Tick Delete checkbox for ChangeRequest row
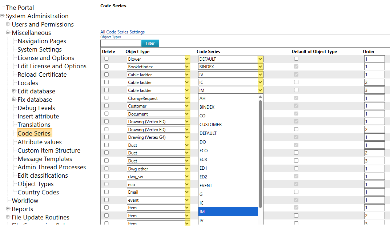Image resolution: width=390 pixels, height=226 pixels. tap(106, 98)
